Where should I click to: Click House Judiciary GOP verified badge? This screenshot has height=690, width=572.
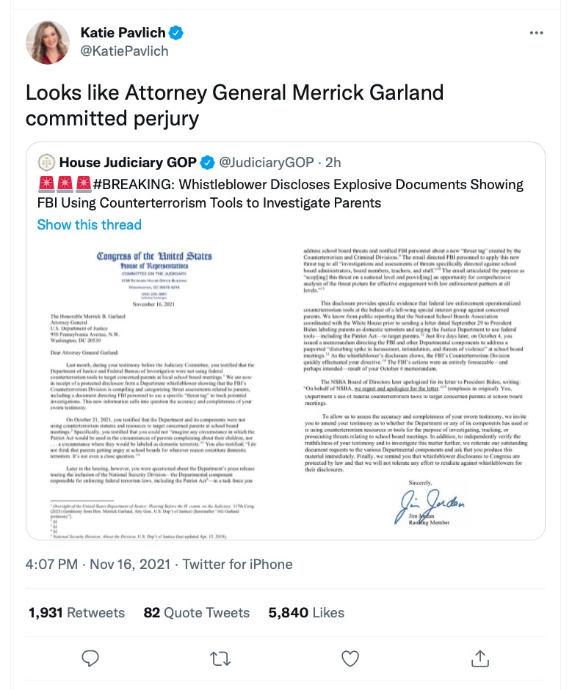click(209, 161)
